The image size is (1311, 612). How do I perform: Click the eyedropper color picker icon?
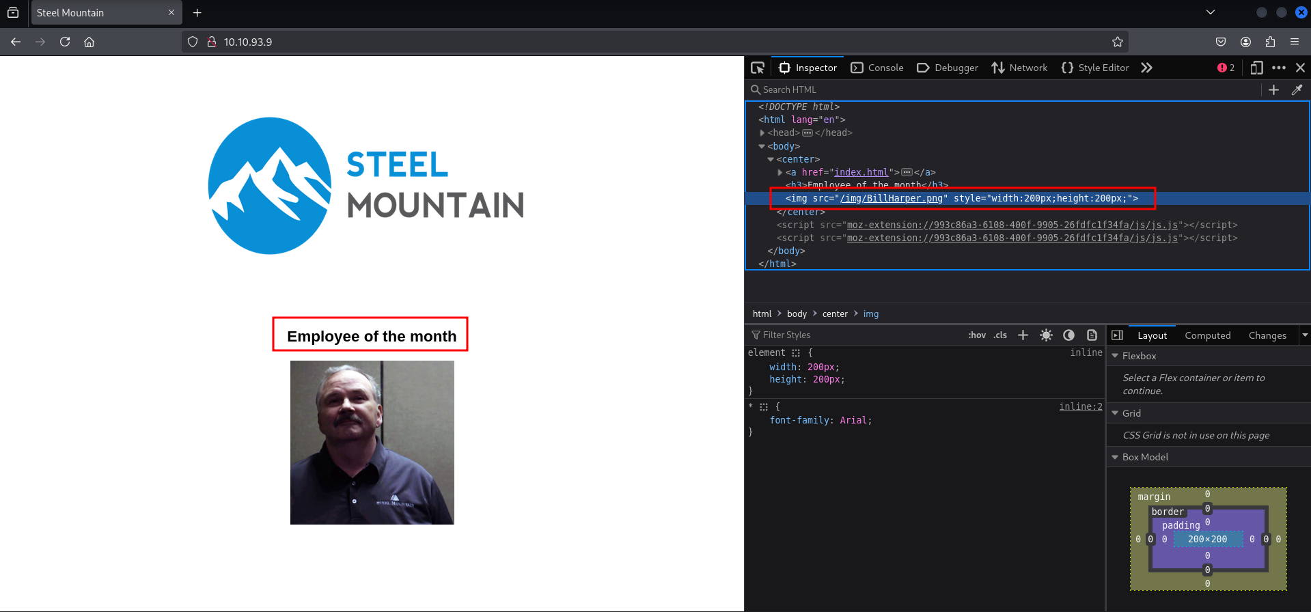1297,89
